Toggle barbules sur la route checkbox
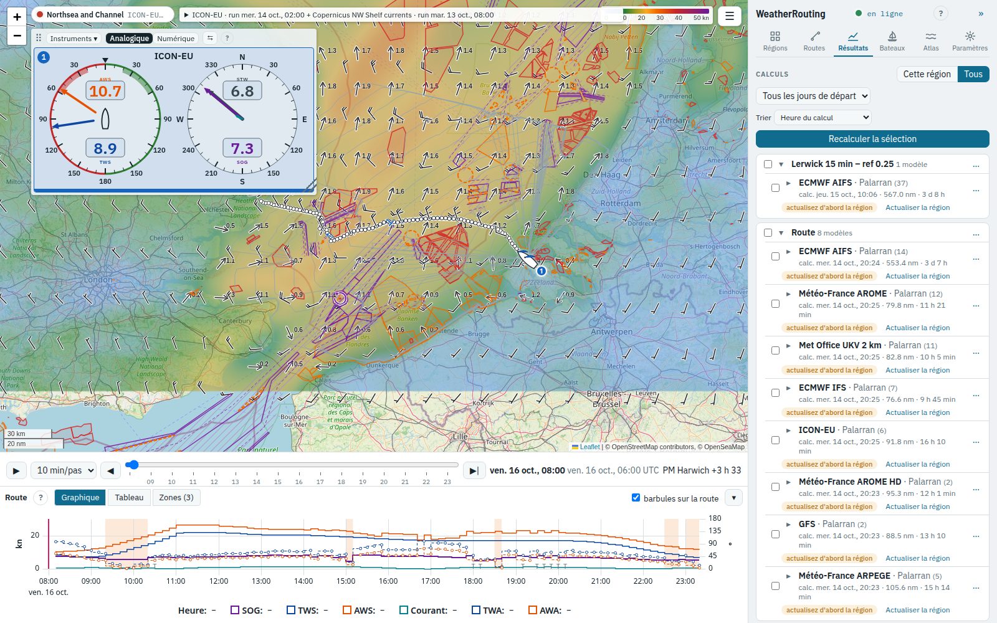997x623 pixels. click(636, 498)
